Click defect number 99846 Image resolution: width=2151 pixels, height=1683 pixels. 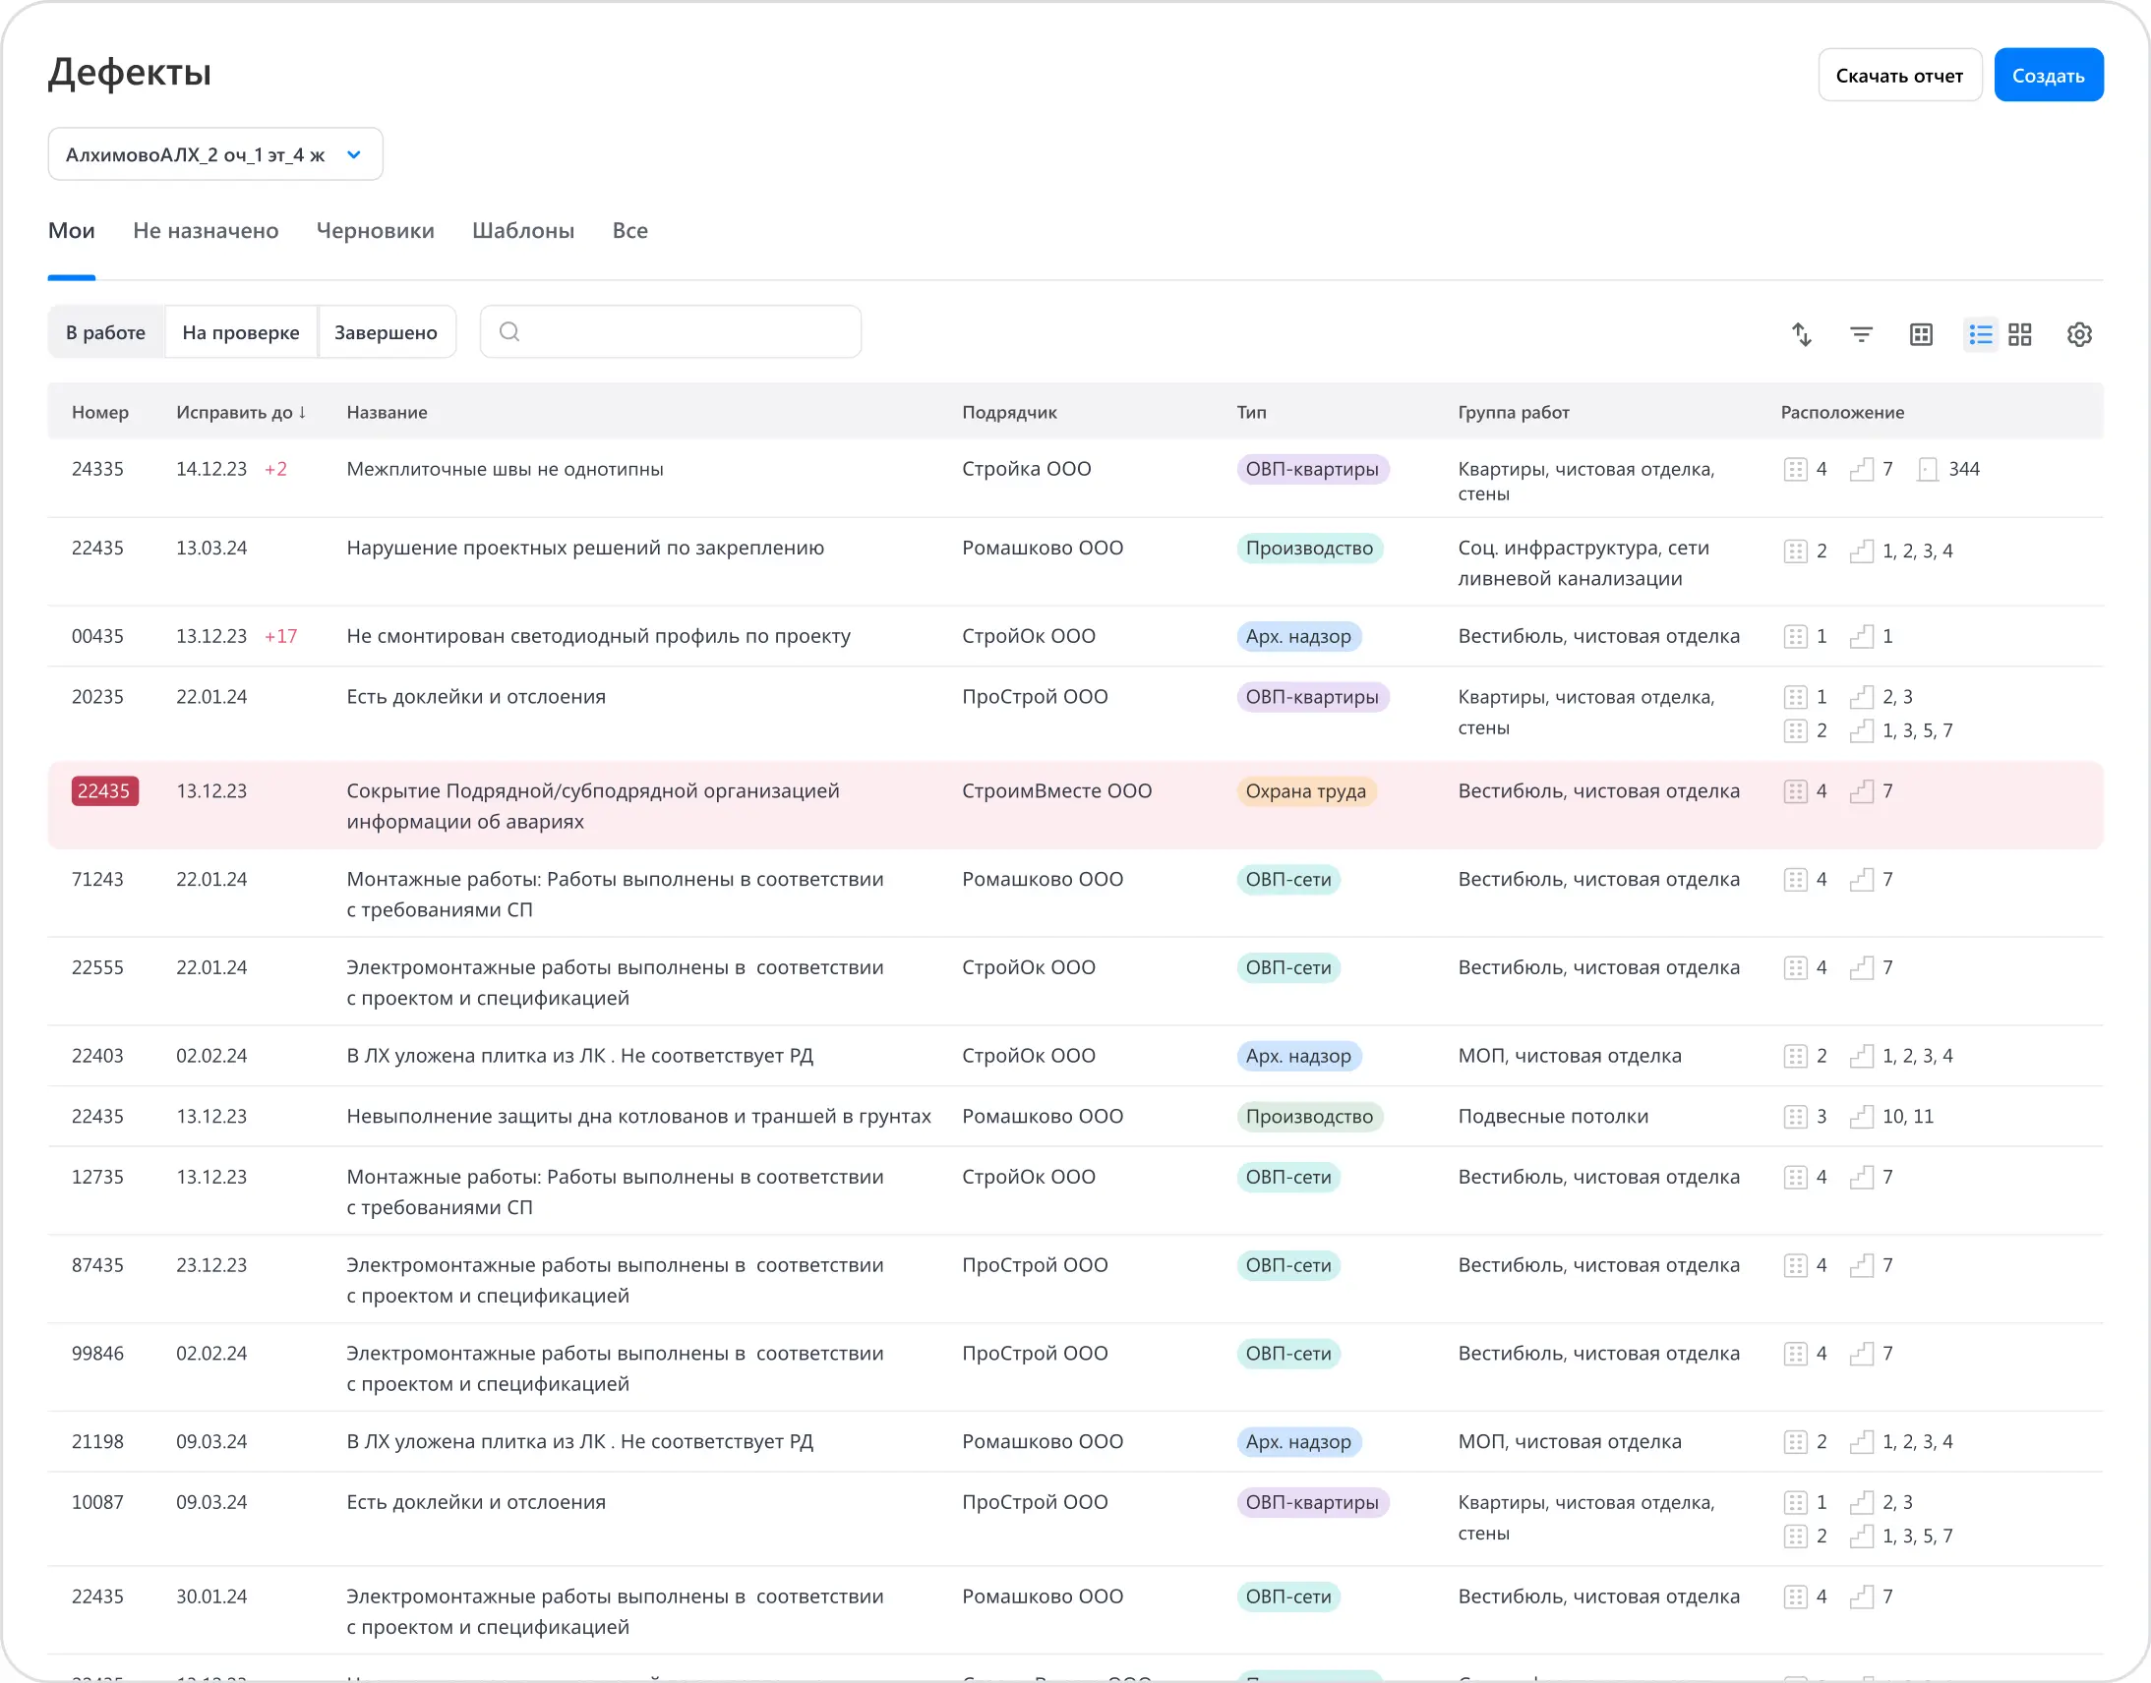97,1354
